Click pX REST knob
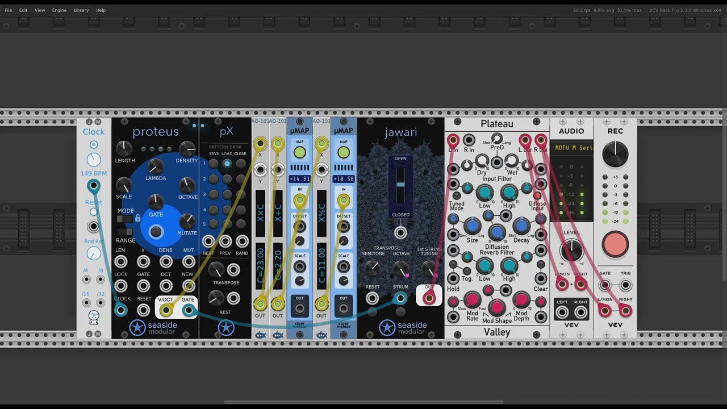Image resolution: width=727 pixels, height=409 pixels. click(215, 298)
